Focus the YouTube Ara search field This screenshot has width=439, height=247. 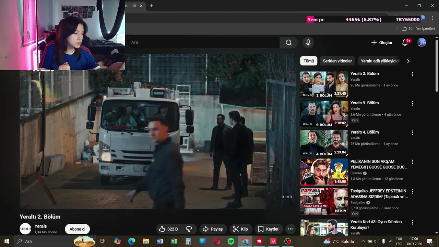[203, 43]
